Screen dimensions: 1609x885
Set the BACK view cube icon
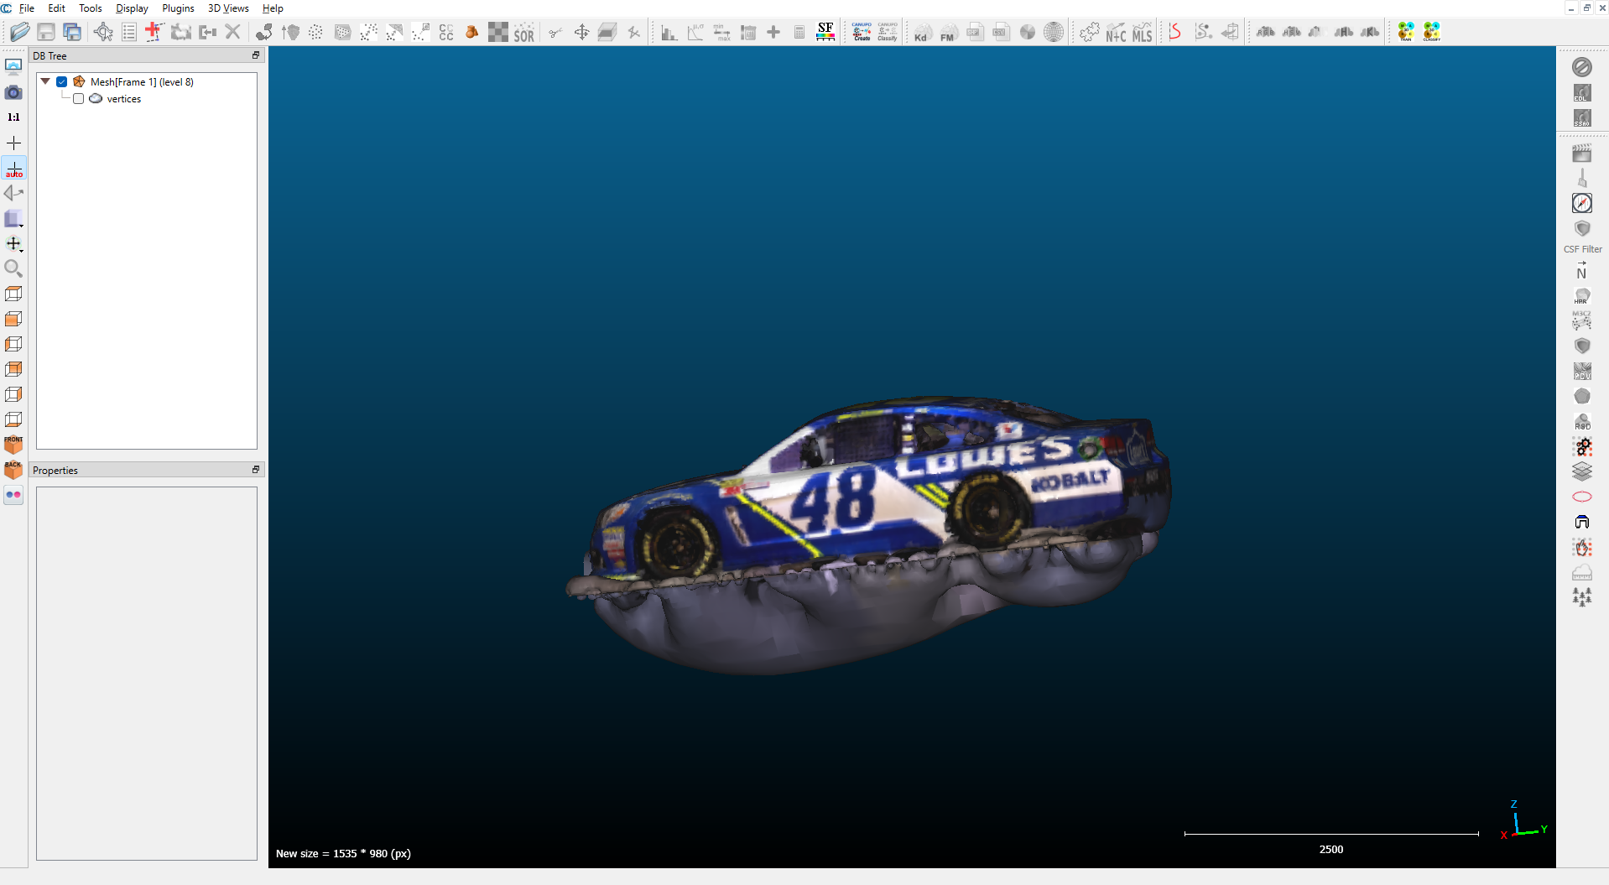coord(13,470)
